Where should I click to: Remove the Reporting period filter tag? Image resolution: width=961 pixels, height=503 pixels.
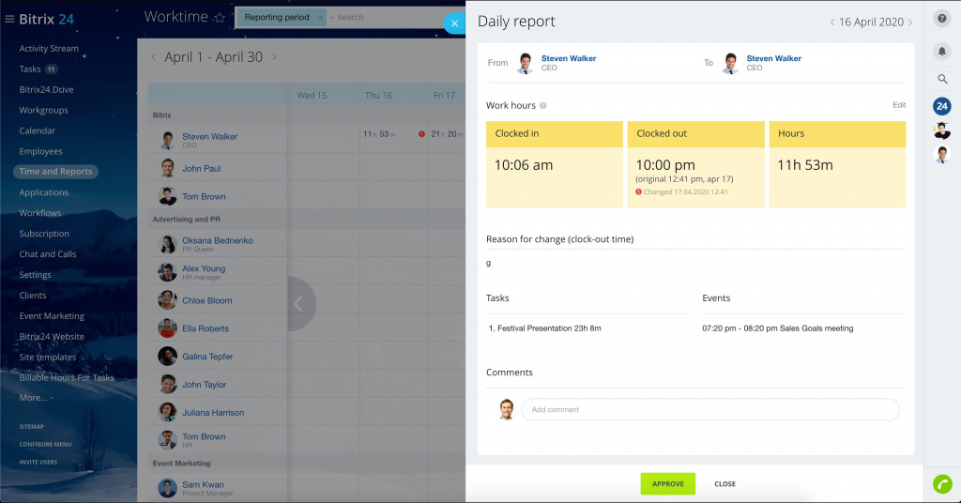pyautogui.click(x=320, y=18)
